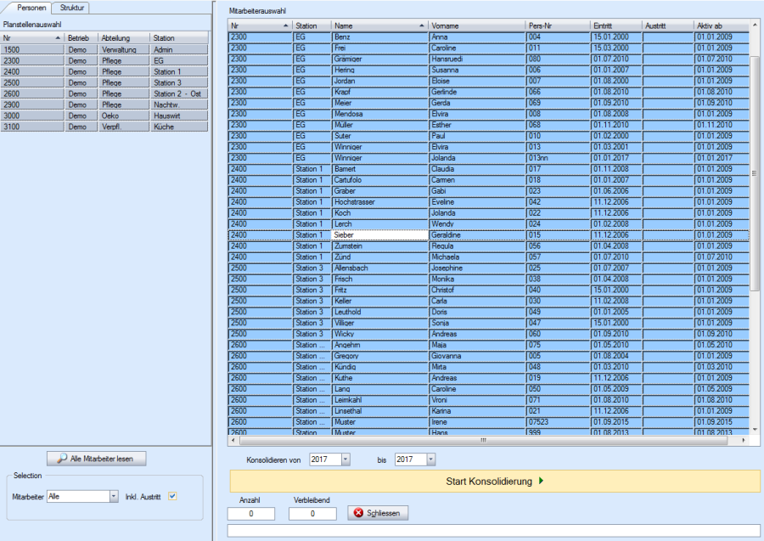
Task: Open the Konsolidieren von year dropdown
Action: (345, 459)
